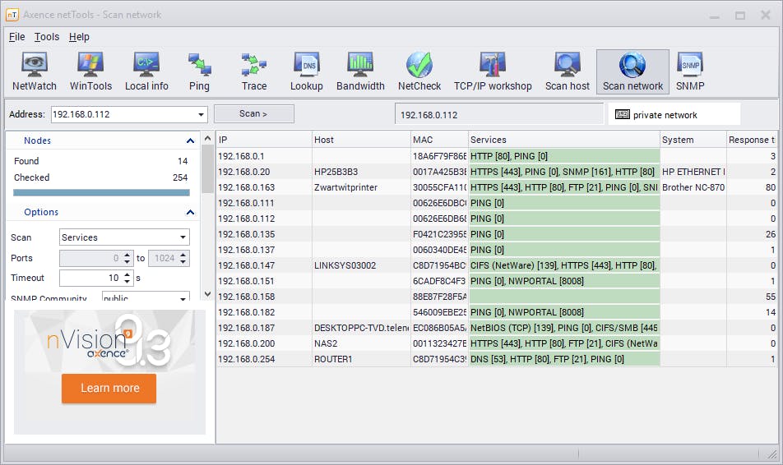Open the Scan host tool
Viewport: 783px width, 465px height.
point(568,71)
